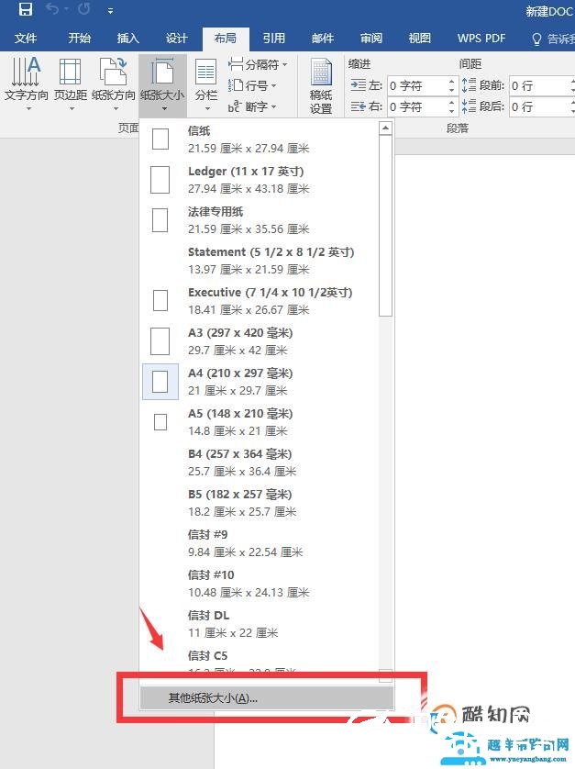Switch to the 邮件 tab
The height and width of the screenshot is (769, 575).
pos(323,39)
